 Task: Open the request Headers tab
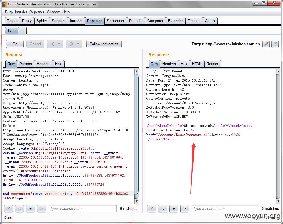coord(44,64)
